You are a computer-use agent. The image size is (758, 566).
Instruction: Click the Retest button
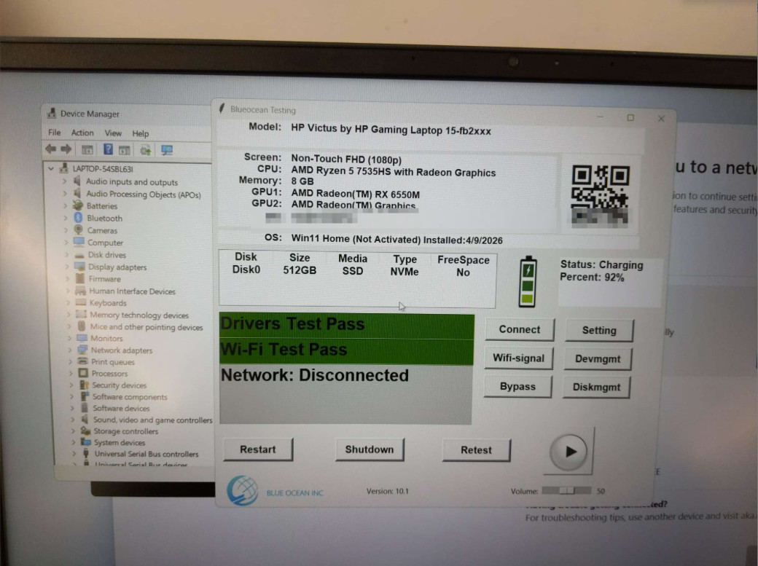(x=476, y=450)
